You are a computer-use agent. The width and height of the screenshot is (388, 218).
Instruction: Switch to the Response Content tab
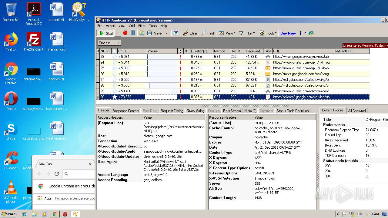126,111
